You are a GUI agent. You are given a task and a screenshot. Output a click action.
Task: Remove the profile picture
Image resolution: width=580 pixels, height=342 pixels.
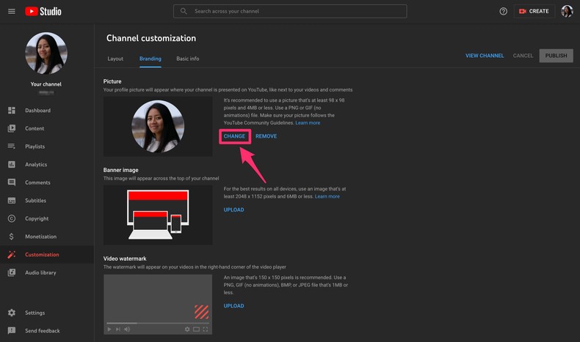pos(266,136)
